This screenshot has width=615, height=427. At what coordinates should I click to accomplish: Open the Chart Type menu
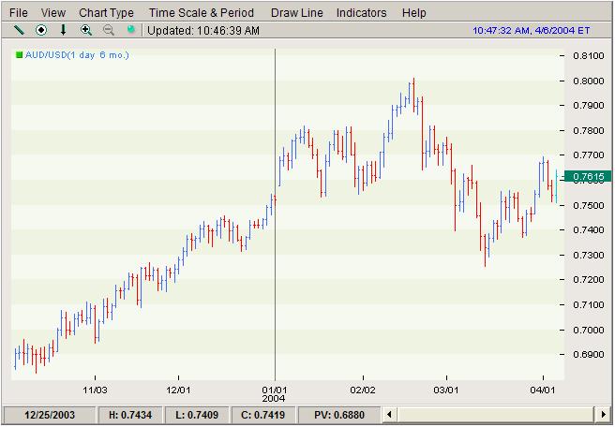point(106,13)
